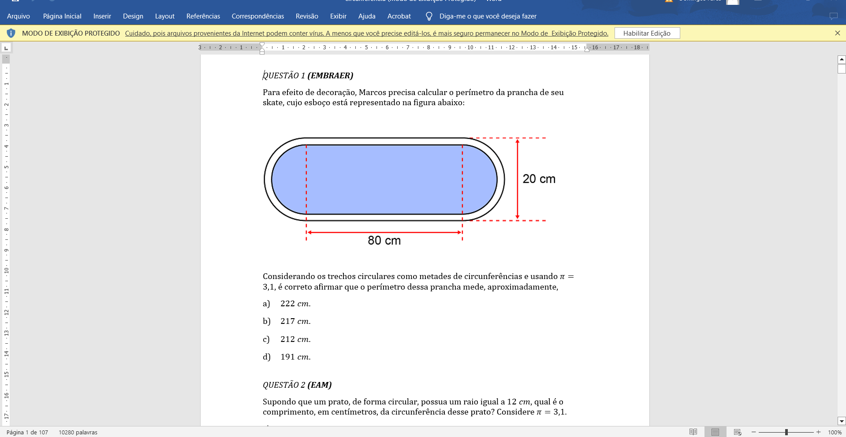Click the zoom in plus button
846x437 pixels.
819,432
